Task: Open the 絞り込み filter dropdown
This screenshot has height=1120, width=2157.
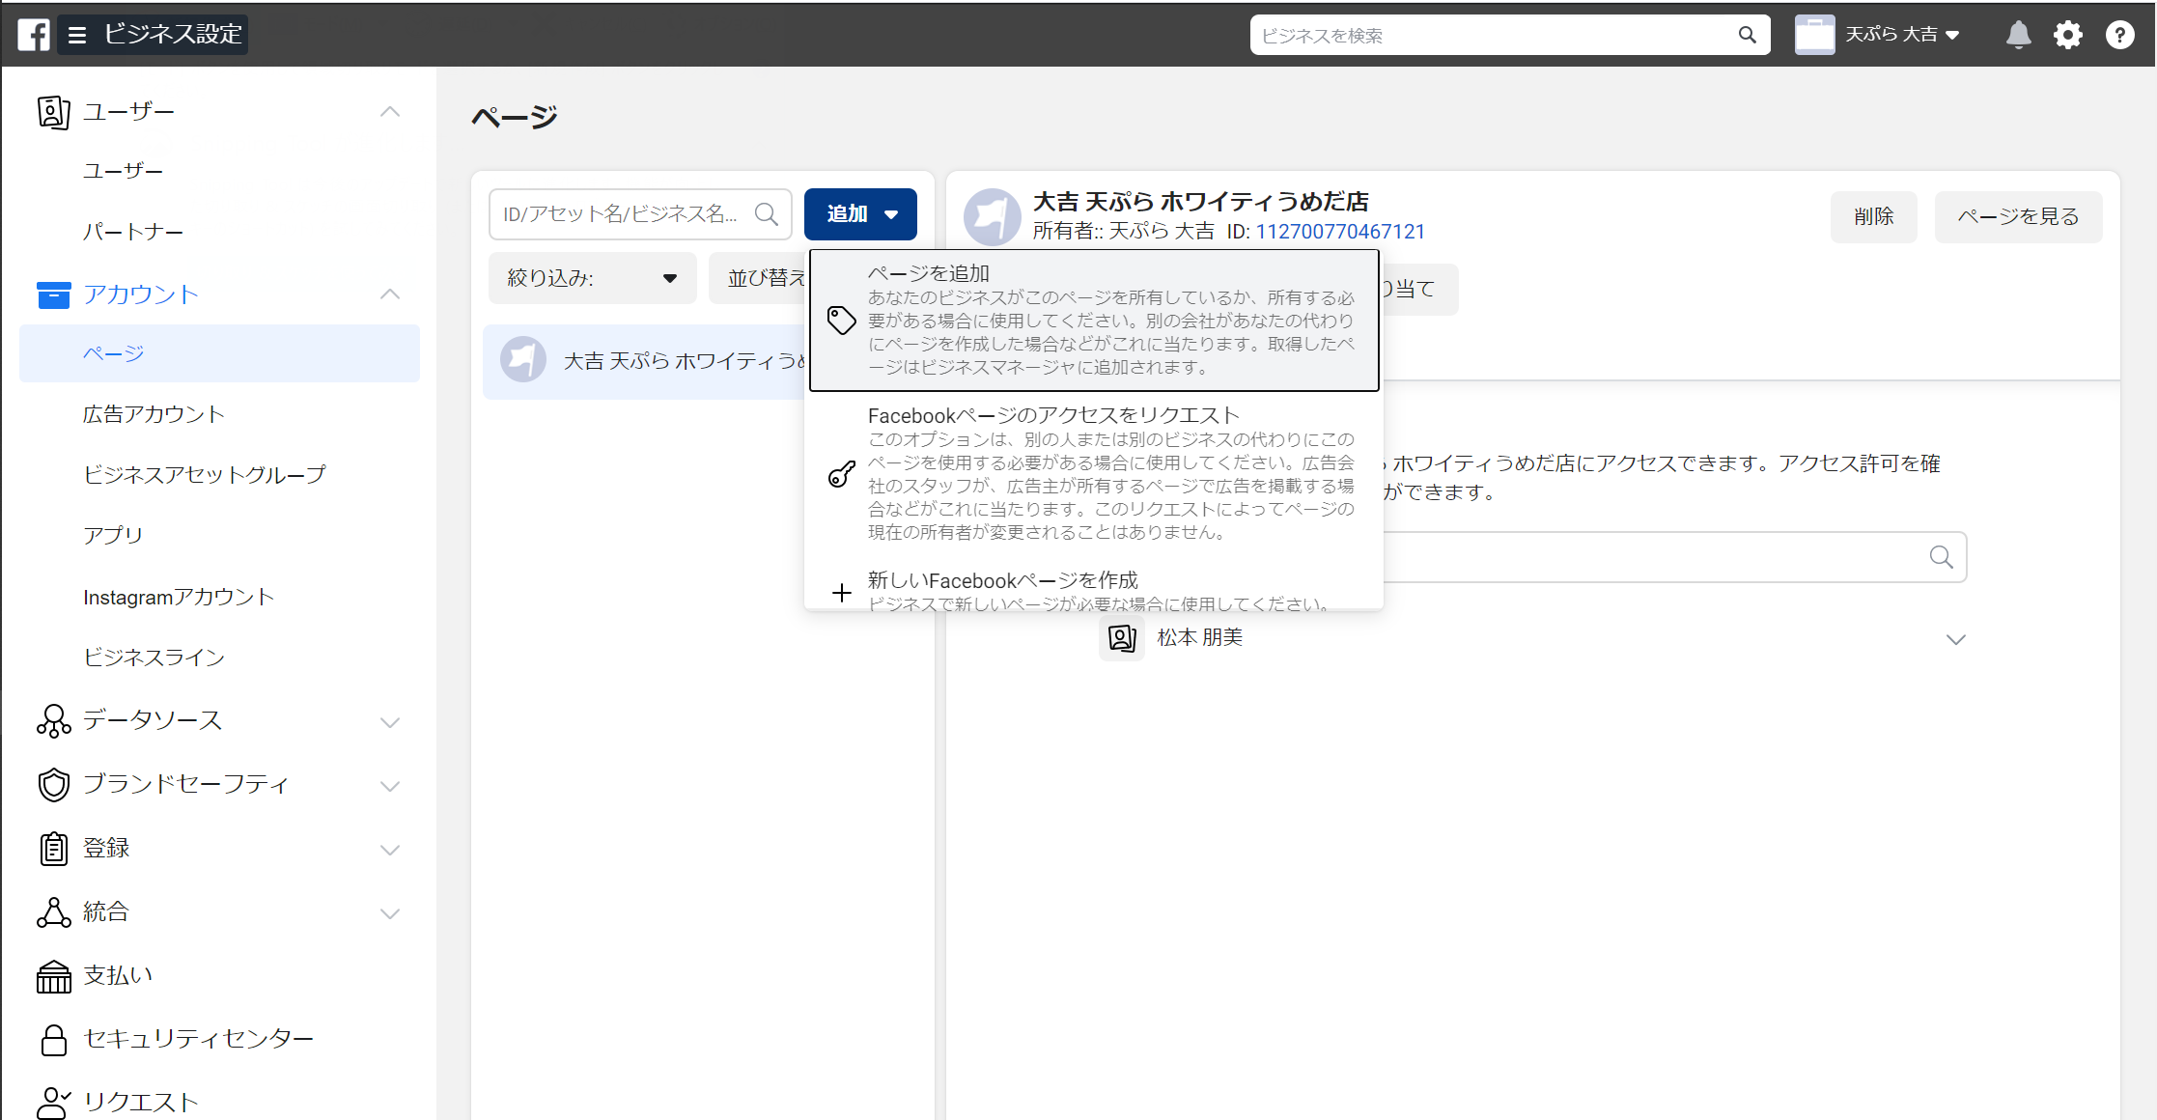Action: (592, 278)
